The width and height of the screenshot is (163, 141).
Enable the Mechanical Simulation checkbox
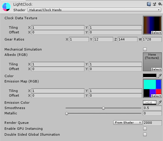coord(145,49)
